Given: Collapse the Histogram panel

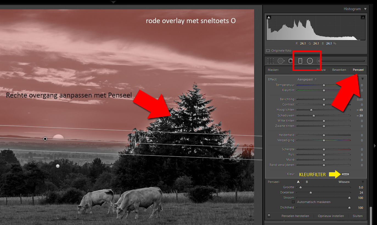Looking at the screenshot, I should click(365, 9).
